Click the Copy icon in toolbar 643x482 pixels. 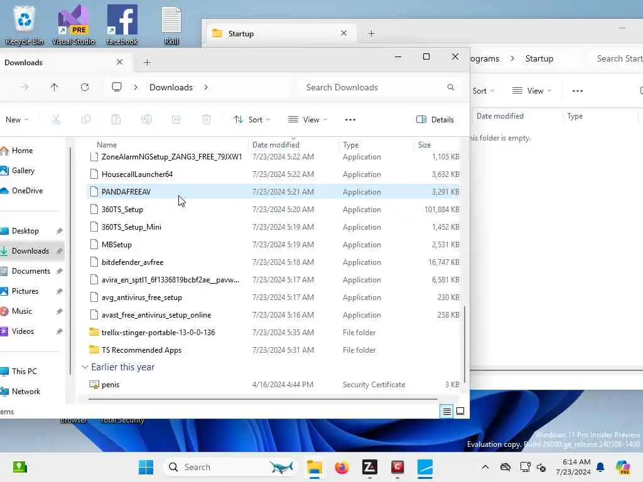click(85, 120)
